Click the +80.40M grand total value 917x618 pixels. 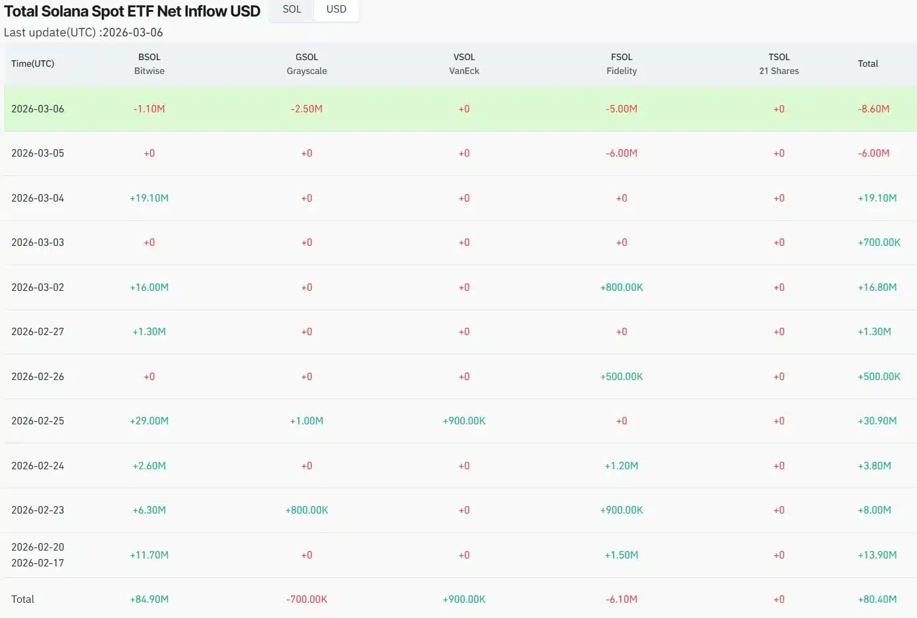pyautogui.click(x=877, y=599)
